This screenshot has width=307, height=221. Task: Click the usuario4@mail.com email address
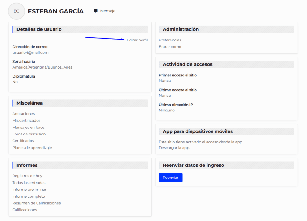(30, 52)
